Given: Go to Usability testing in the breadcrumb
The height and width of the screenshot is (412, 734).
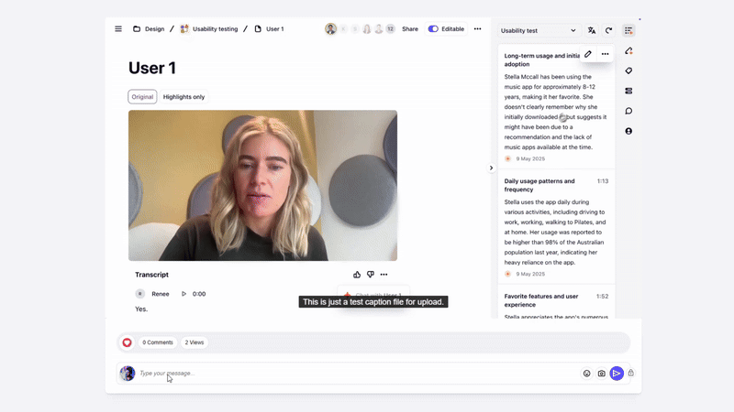Looking at the screenshot, I should pos(215,29).
